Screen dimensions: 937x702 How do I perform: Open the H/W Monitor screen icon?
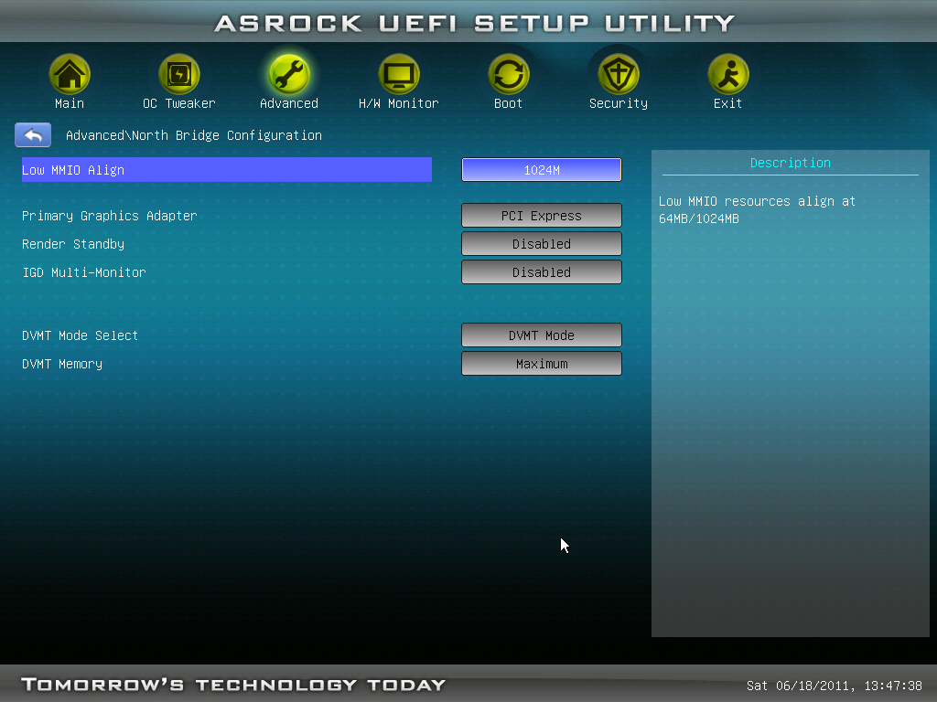(x=399, y=74)
